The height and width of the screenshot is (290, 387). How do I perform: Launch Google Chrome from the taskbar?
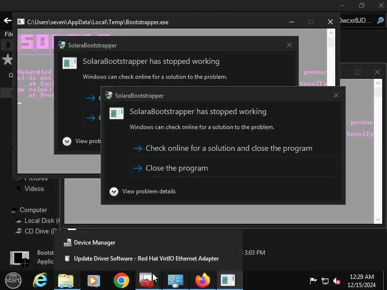121,280
